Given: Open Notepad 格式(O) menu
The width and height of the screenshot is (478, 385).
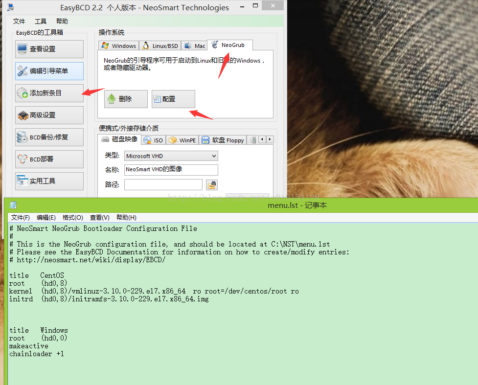Looking at the screenshot, I should click(72, 218).
